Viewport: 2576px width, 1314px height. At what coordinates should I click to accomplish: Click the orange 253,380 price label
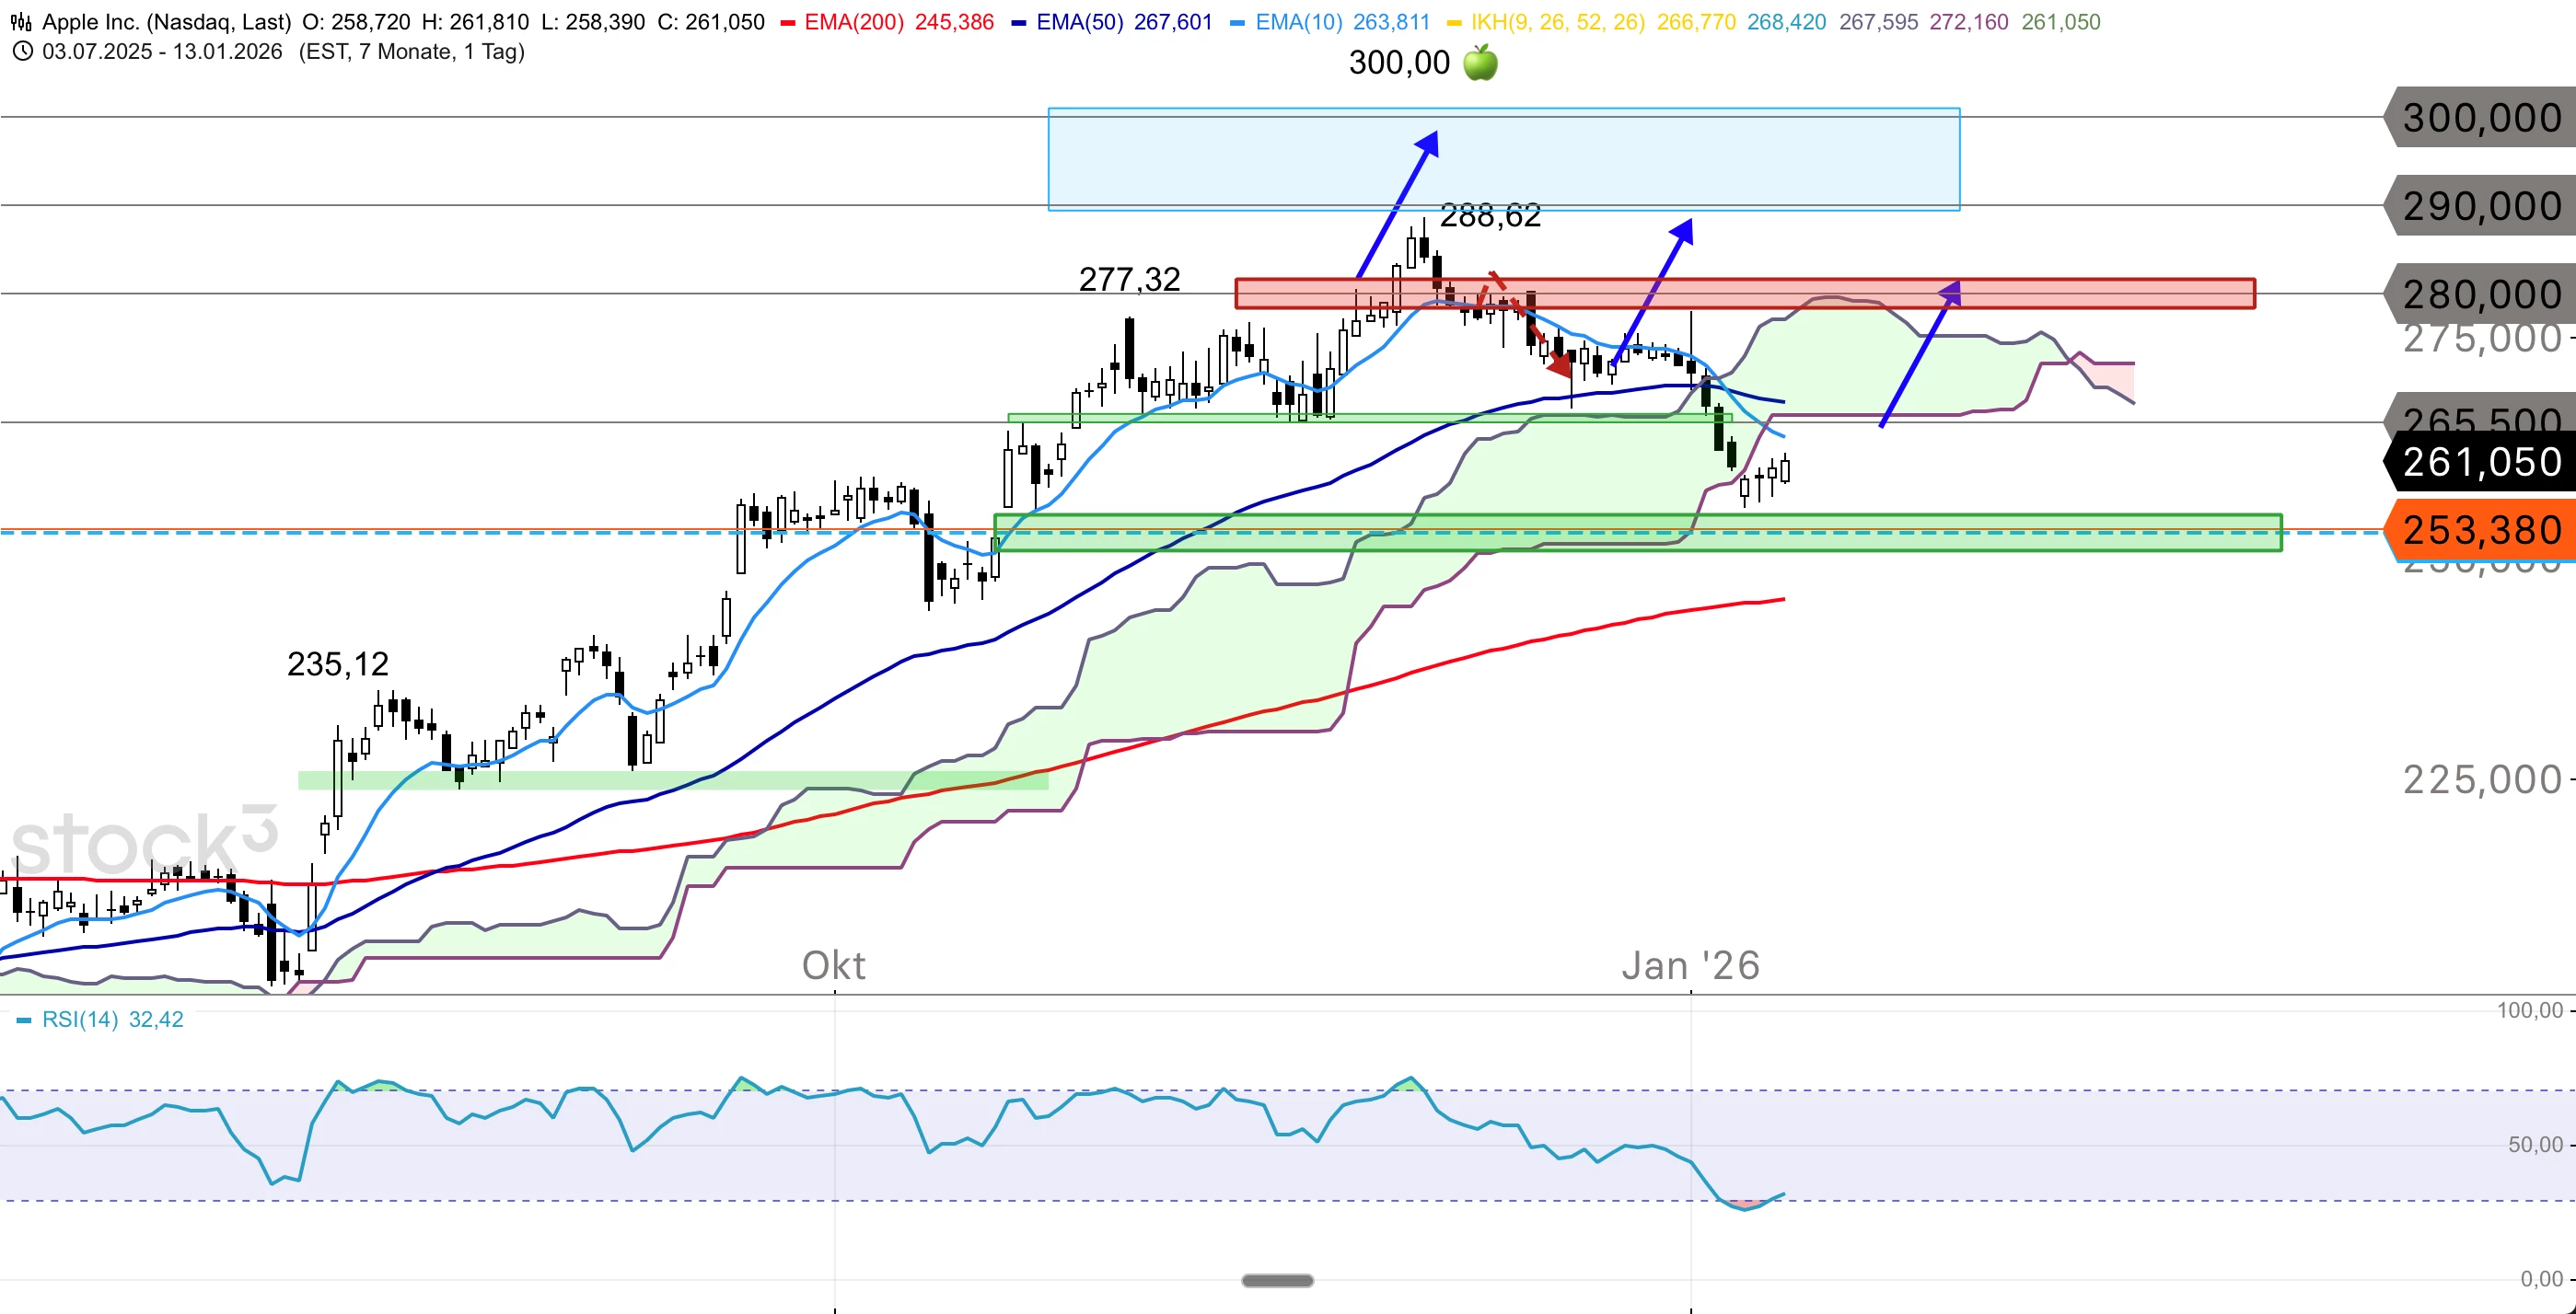pyautogui.click(x=2480, y=531)
